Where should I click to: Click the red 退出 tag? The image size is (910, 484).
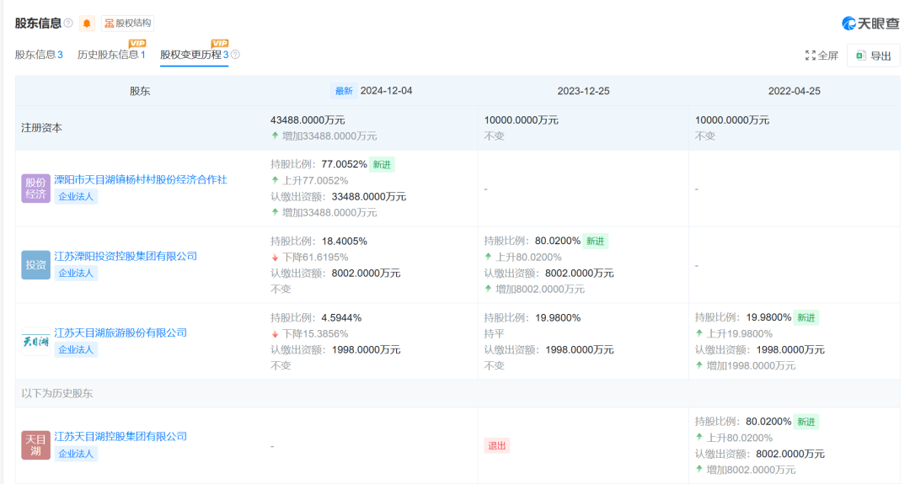(496, 445)
